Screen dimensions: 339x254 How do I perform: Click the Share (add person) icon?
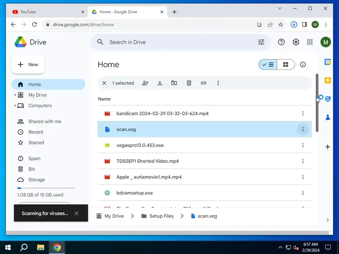pos(145,83)
